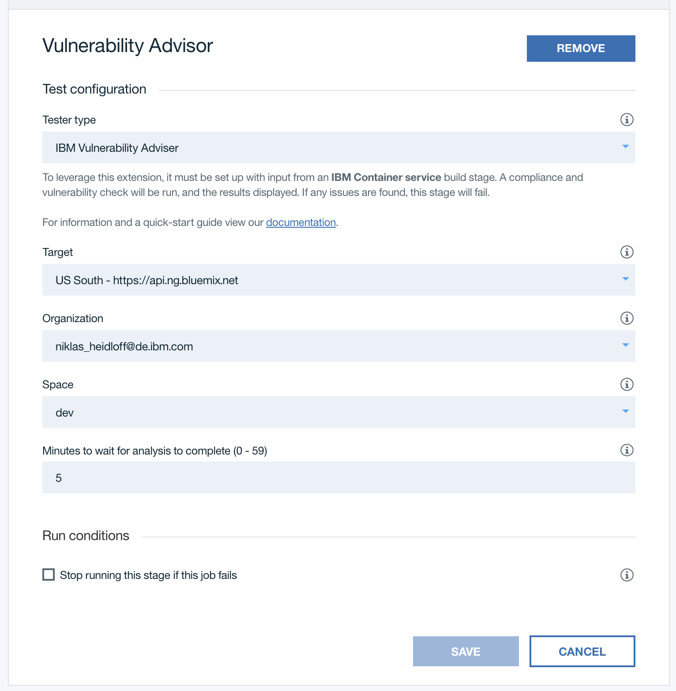Click the info icon next to Target
Viewport: 676px width, 691px height.
pyautogui.click(x=627, y=252)
